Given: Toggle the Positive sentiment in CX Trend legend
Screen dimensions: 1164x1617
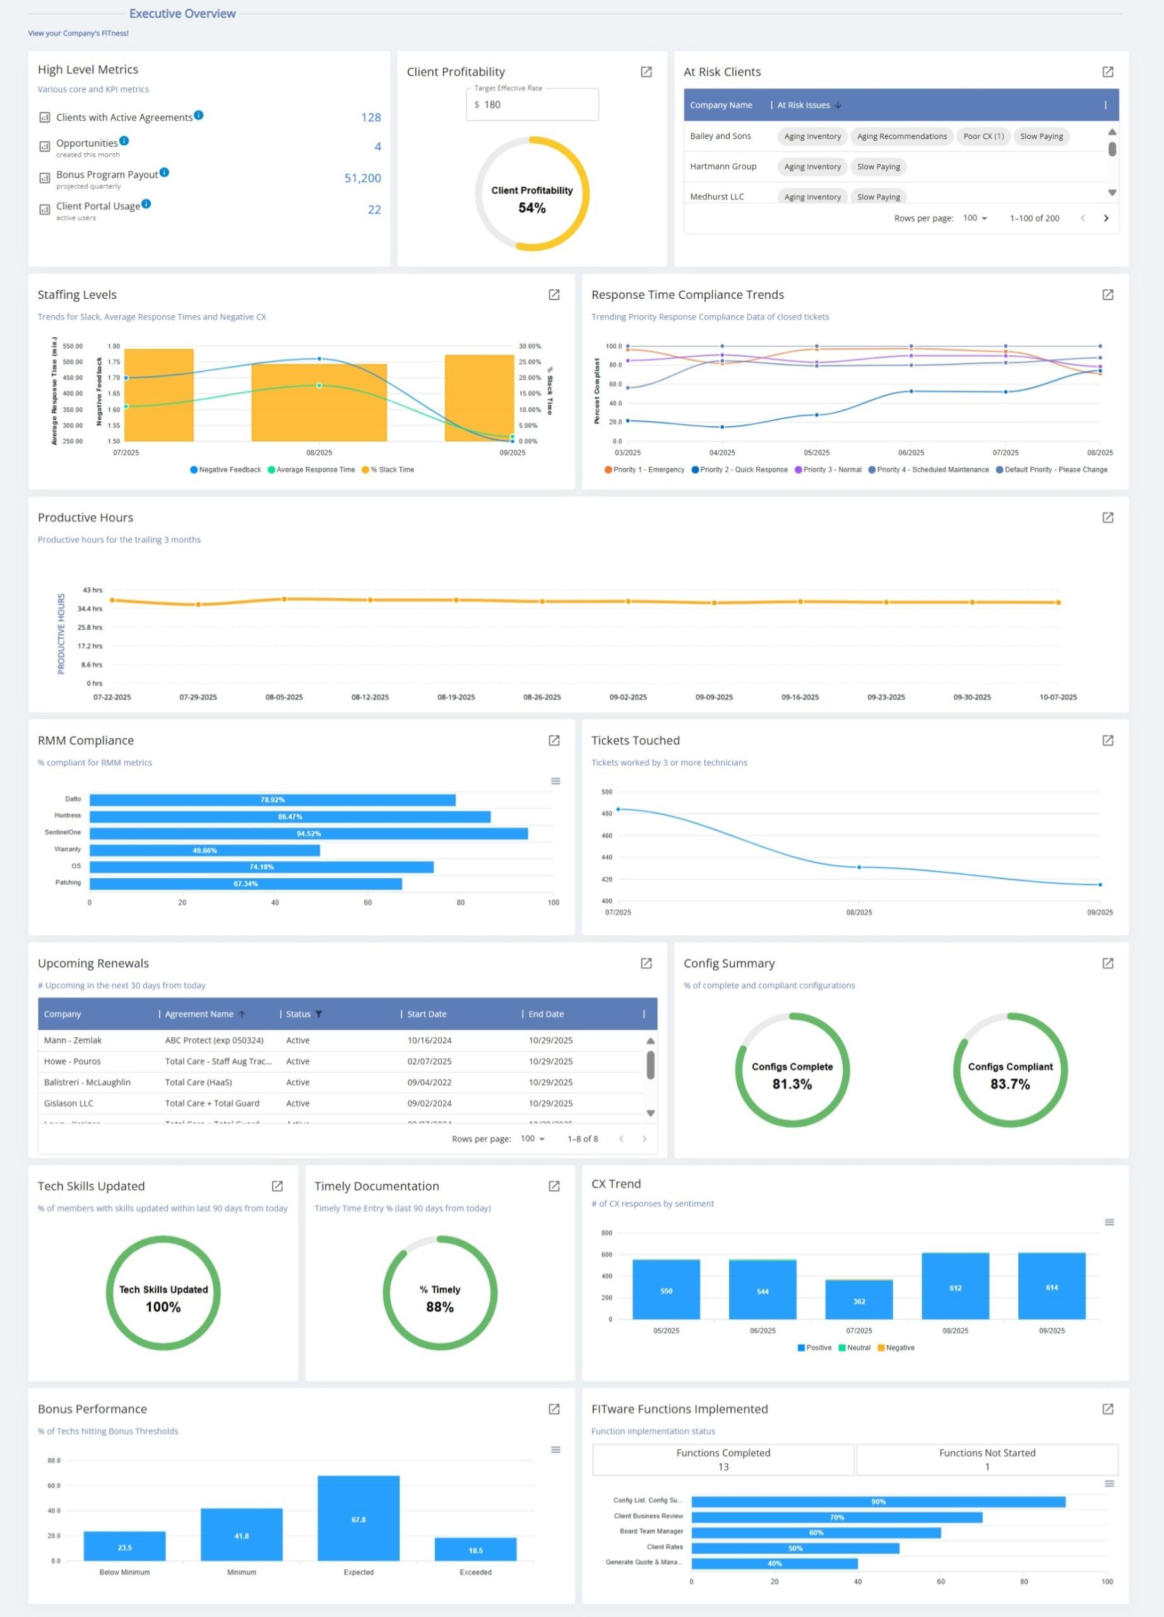Looking at the screenshot, I should (x=817, y=1347).
